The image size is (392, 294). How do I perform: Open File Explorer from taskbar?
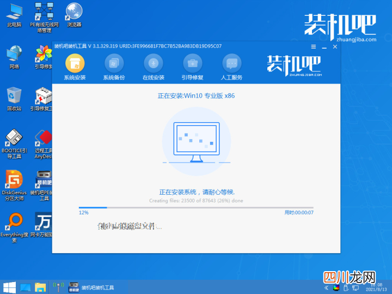pos(40,287)
